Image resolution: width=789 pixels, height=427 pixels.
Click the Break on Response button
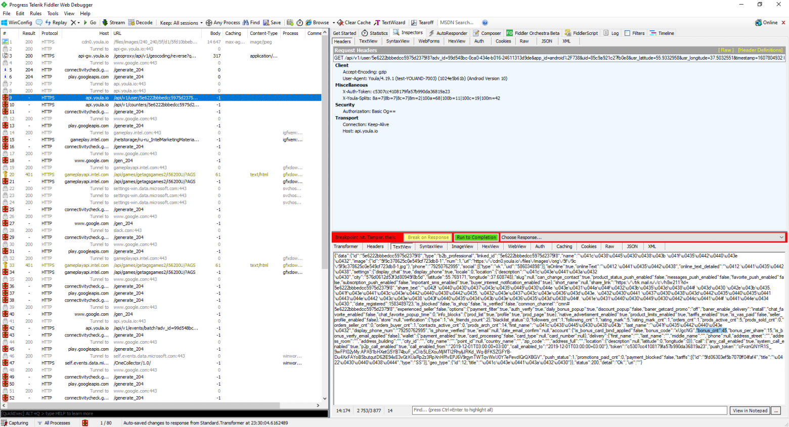(x=428, y=238)
